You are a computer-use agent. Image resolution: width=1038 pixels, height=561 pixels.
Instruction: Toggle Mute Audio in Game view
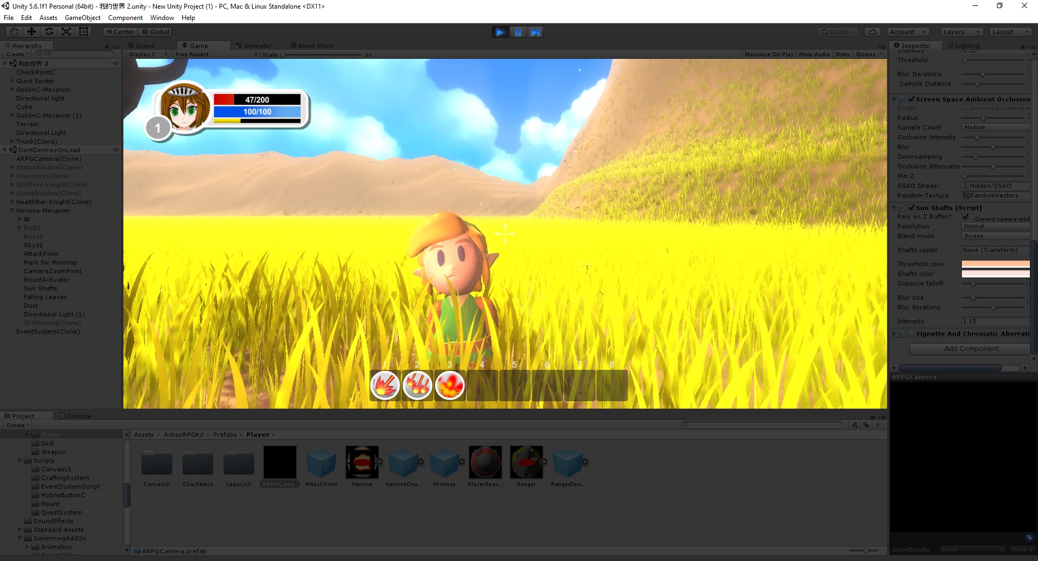coord(814,54)
